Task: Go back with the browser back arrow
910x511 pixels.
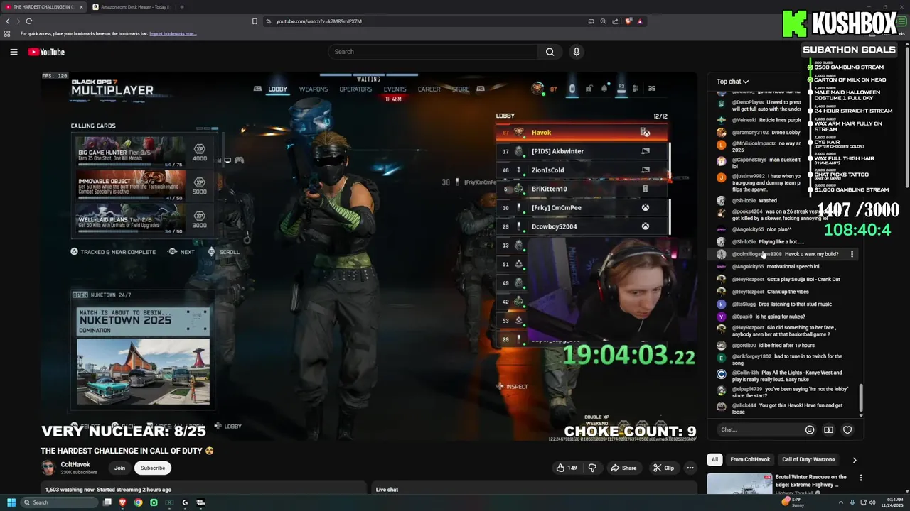Action: click(8, 21)
